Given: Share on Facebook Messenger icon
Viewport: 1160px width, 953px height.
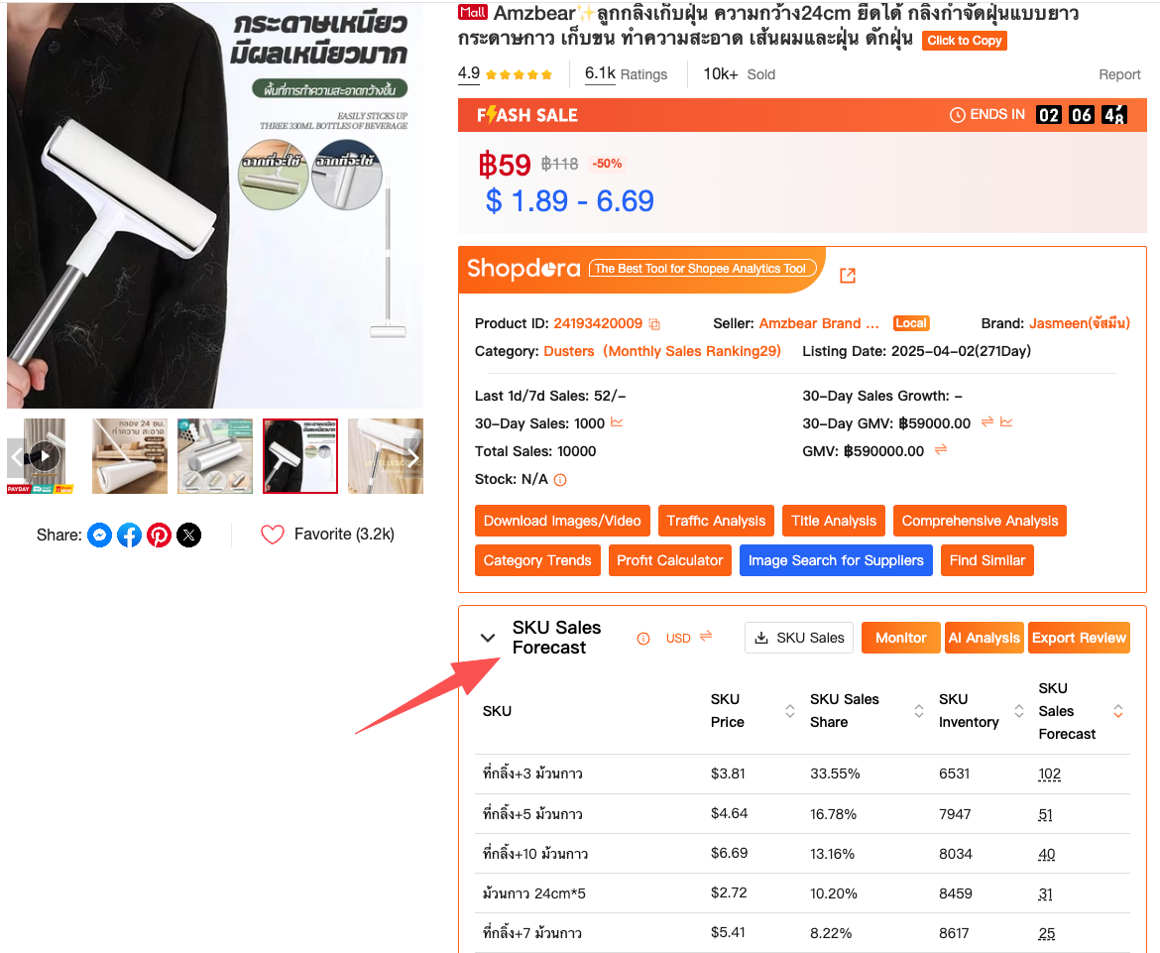Looking at the screenshot, I should pyautogui.click(x=100, y=535).
